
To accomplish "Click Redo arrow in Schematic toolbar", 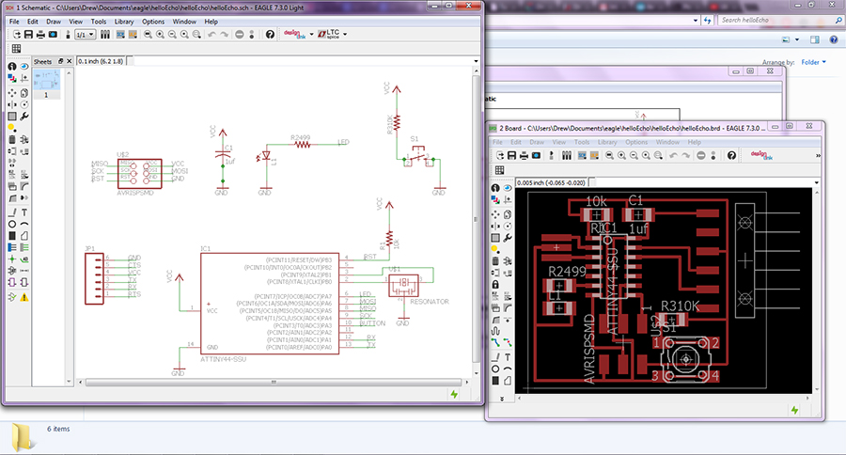I will [x=224, y=35].
